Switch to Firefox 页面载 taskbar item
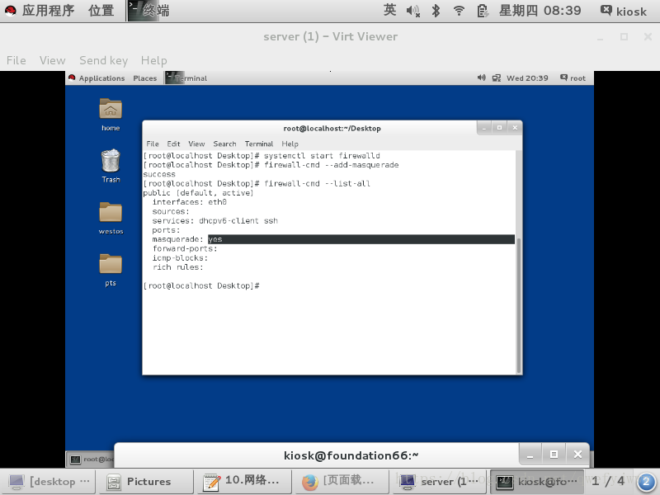 (x=342, y=481)
